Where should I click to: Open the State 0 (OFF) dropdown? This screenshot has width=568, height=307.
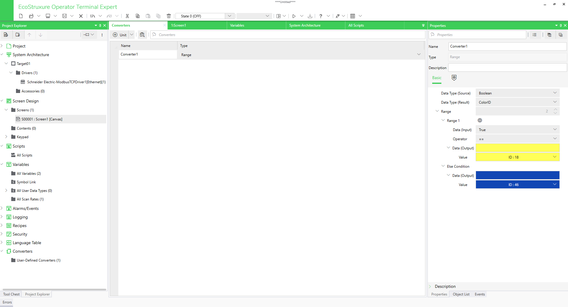pos(230,16)
